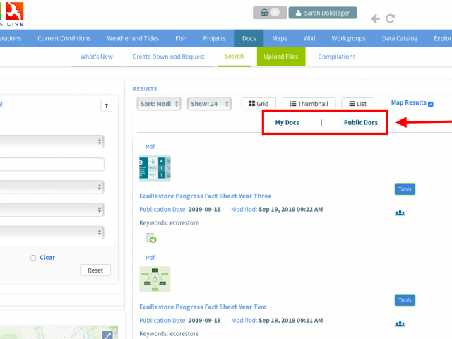Click the Clear filter label link

pos(47,257)
